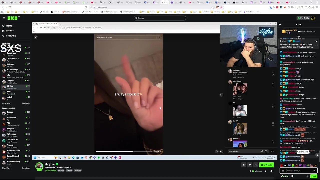Open chat settings gear

[x=307, y=176]
